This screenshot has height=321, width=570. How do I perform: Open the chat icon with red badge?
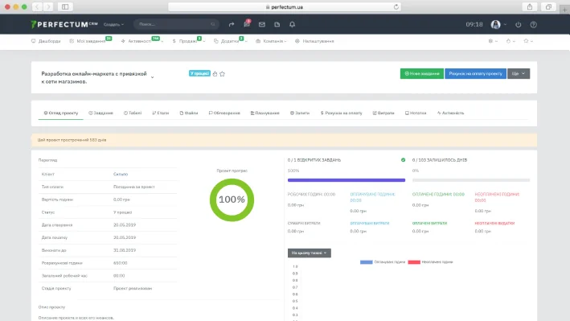click(247, 24)
